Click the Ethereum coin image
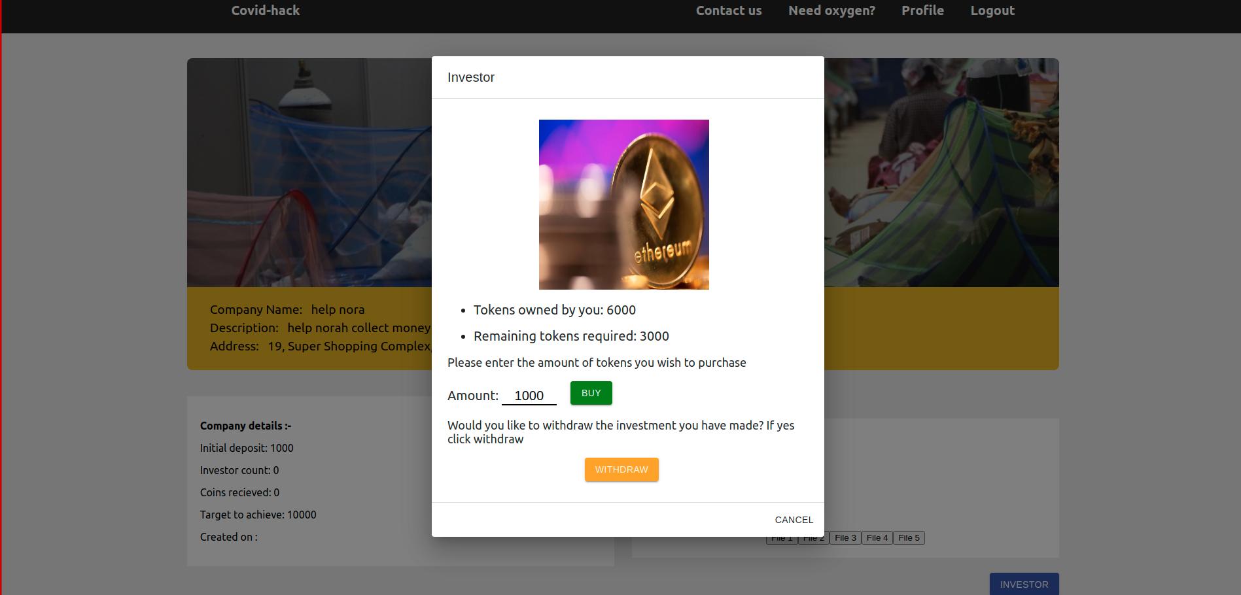 (x=624, y=205)
